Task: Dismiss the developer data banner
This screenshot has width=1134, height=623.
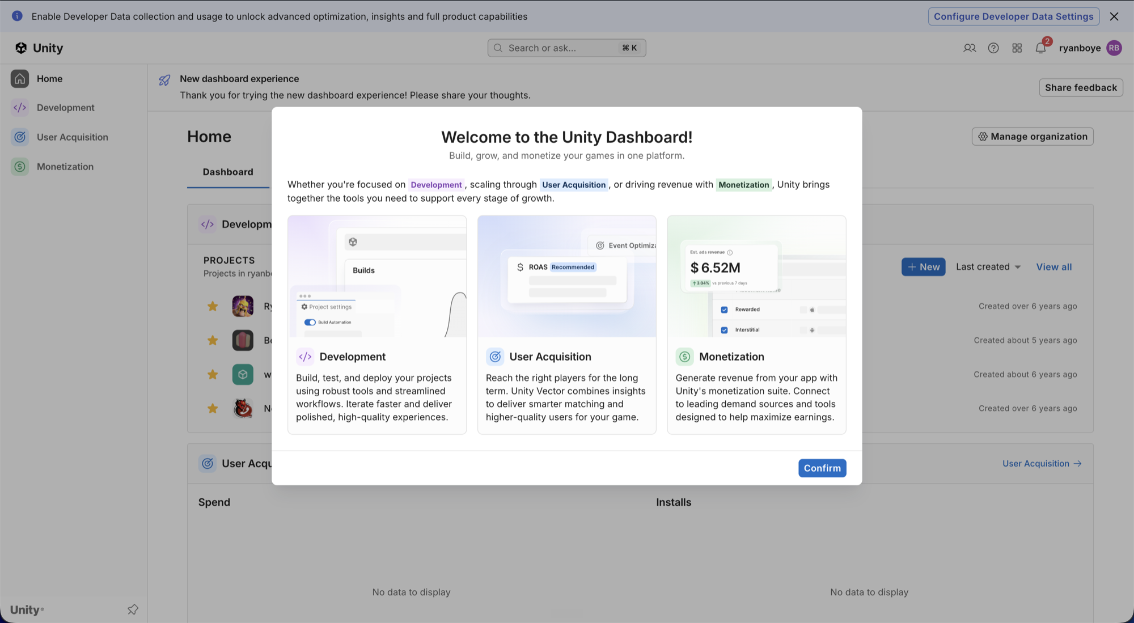Action: click(1114, 16)
